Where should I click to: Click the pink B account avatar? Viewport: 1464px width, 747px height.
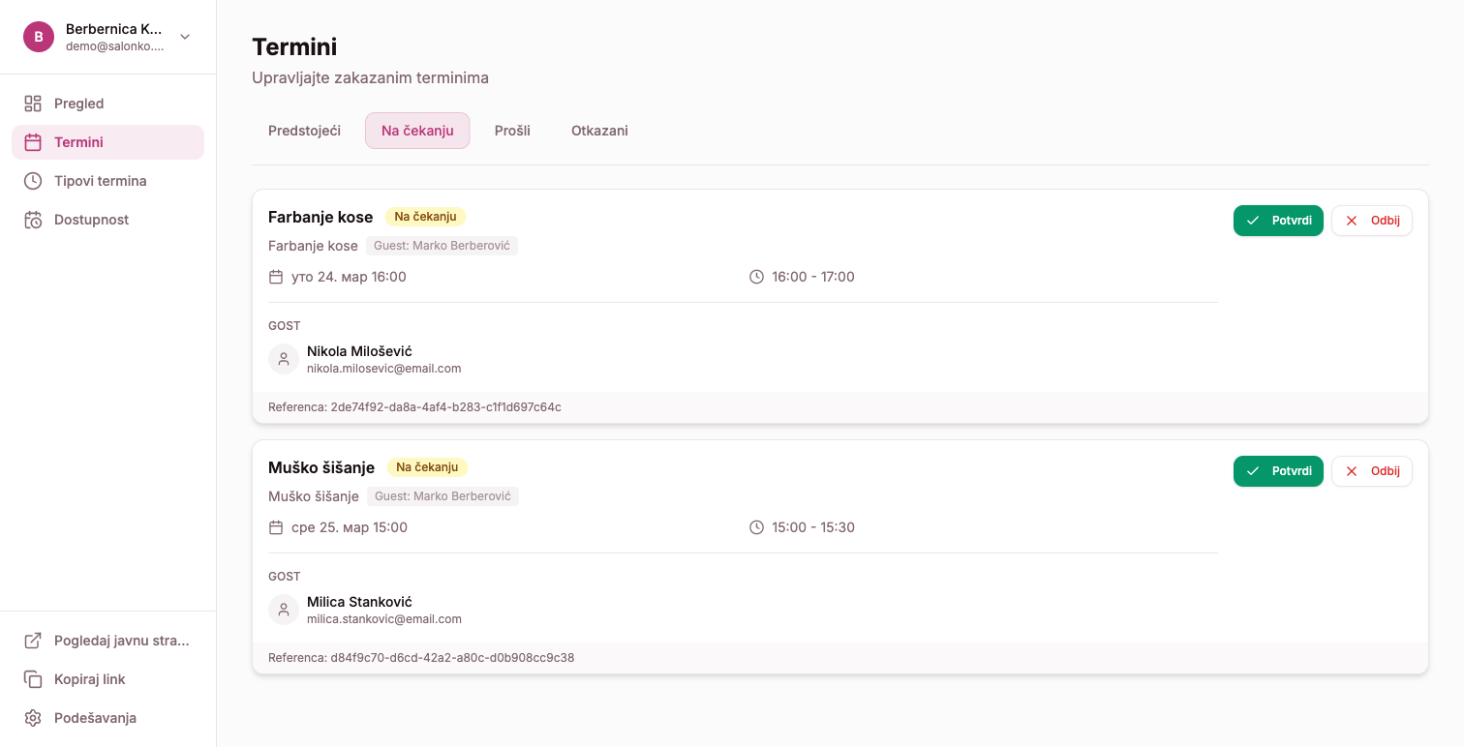(39, 37)
